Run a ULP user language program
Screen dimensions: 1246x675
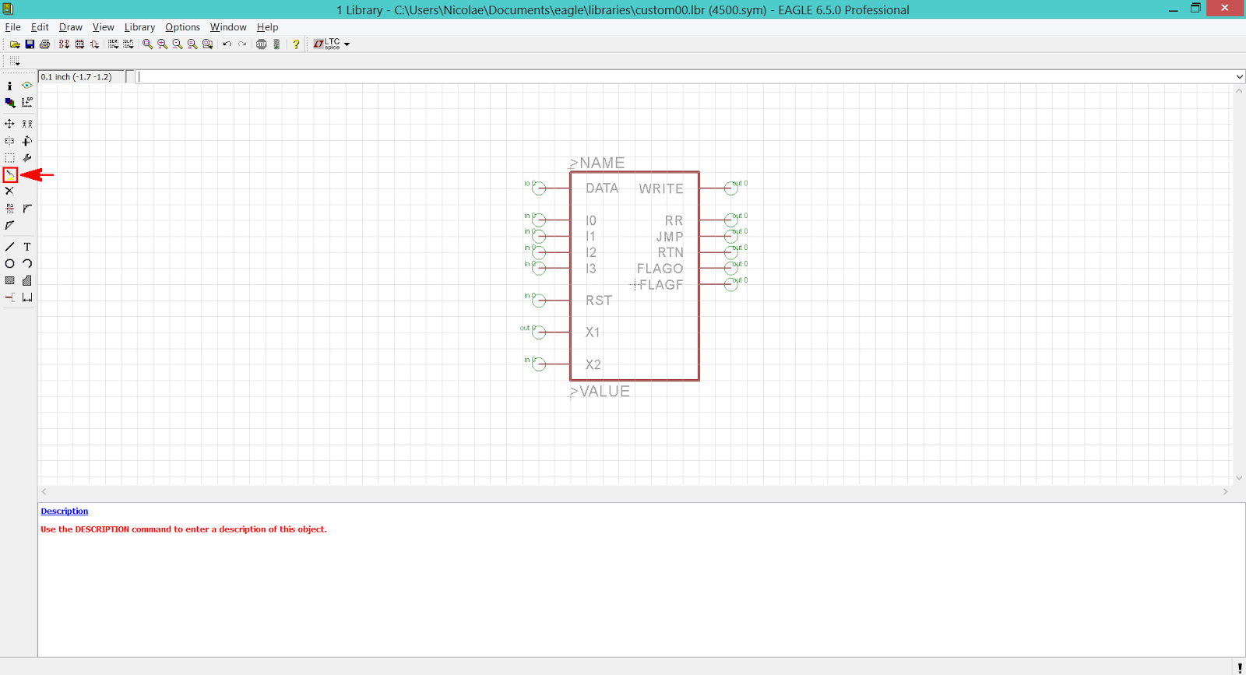[128, 44]
